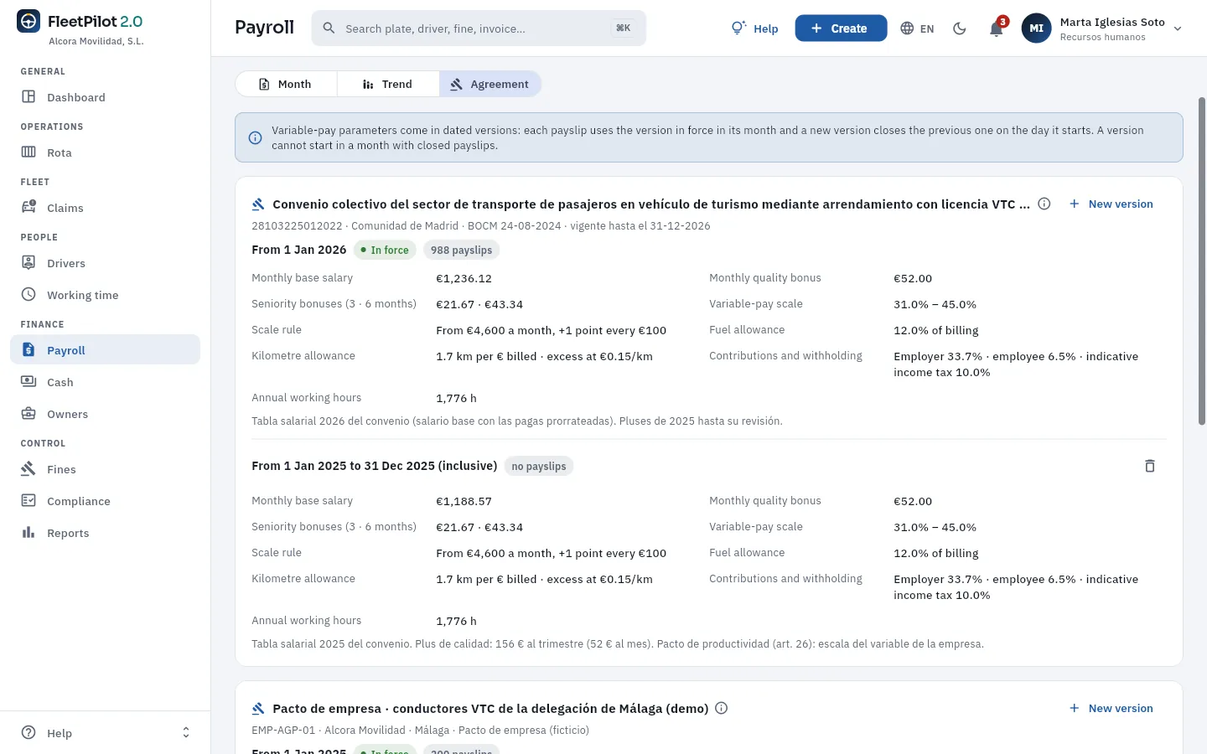The height and width of the screenshot is (754, 1207).
Task: Show info for Convenio colectivo agreement
Action: click(x=1044, y=204)
